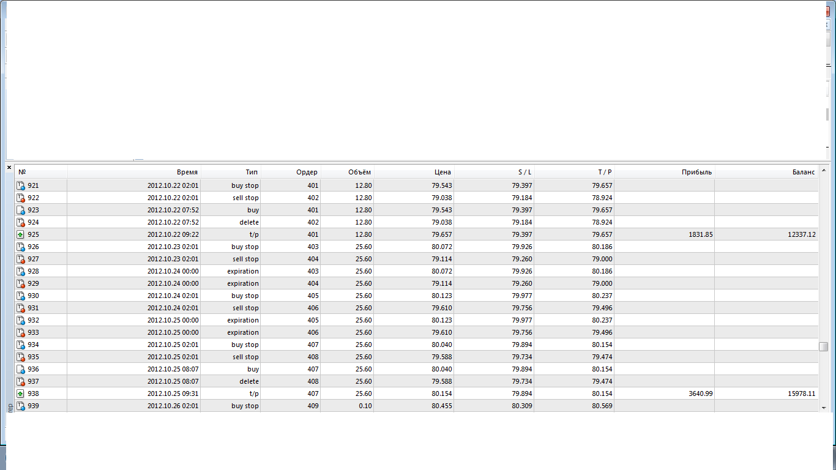Click the sell stop icon in row 931
Screen dimensions: 836x470
[x=20, y=308]
